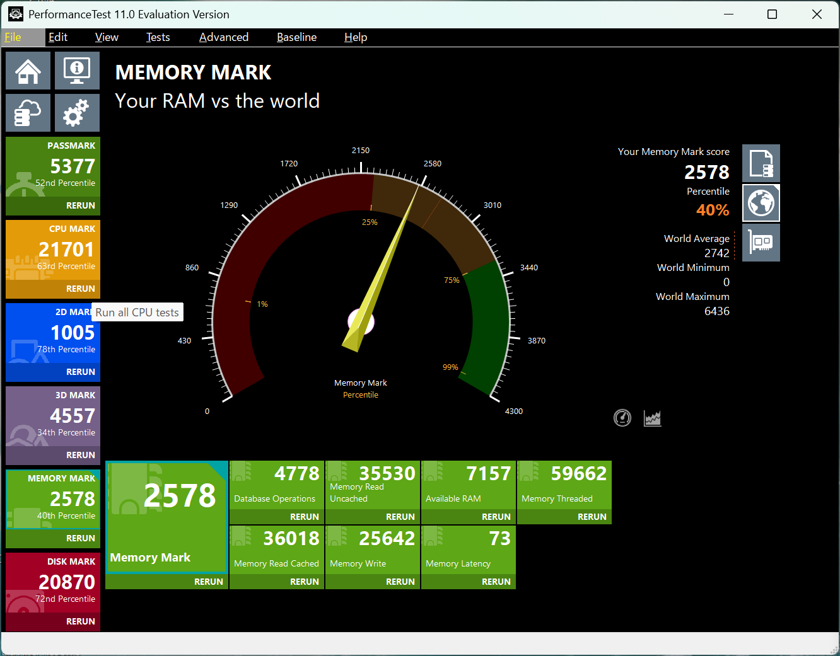Viewport: 840px width, 656px height.
Task: View hardware details via the card icon
Action: point(761,243)
